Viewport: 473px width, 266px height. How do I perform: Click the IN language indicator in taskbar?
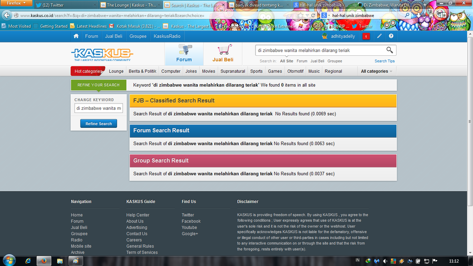[x=357, y=260]
